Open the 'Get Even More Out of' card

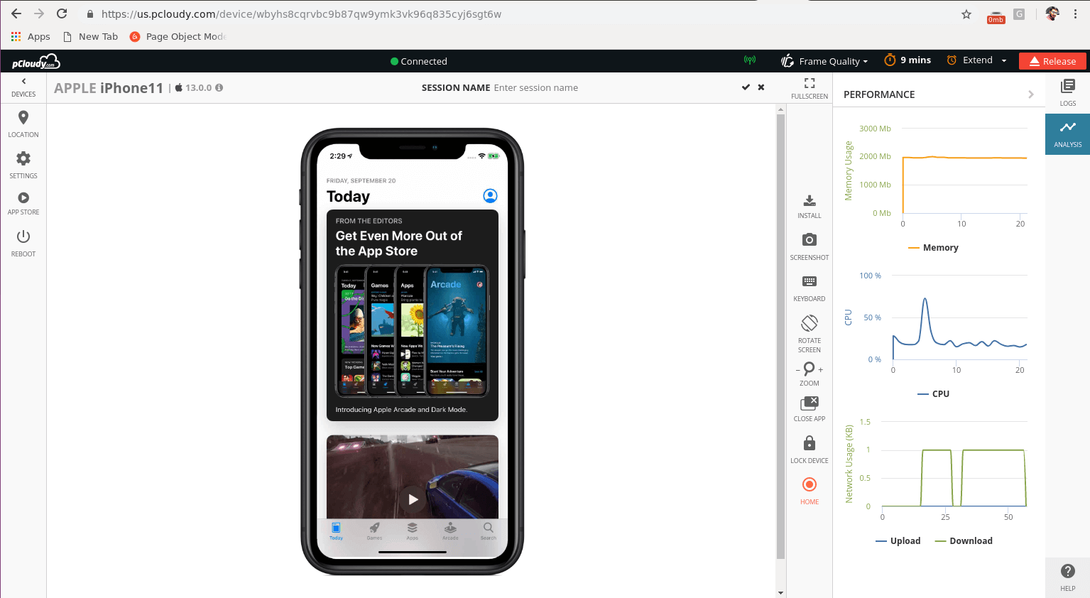coord(413,315)
